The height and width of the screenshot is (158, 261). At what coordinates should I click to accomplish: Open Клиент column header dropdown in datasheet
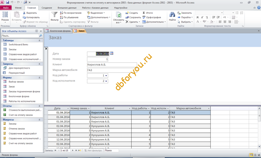tap(130, 109)
